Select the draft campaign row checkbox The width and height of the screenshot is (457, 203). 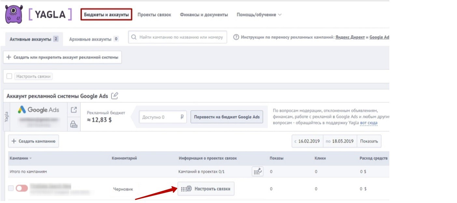pos(11,188)
